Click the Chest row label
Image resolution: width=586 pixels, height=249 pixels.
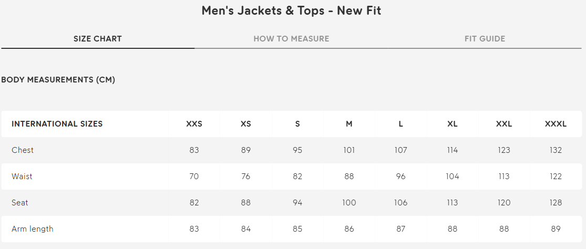pos(23,150)
